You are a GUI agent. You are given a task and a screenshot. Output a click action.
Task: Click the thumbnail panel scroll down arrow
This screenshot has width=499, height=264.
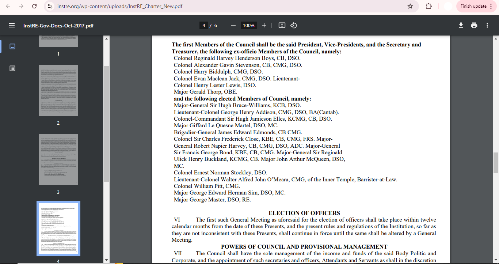coord(107,260)
